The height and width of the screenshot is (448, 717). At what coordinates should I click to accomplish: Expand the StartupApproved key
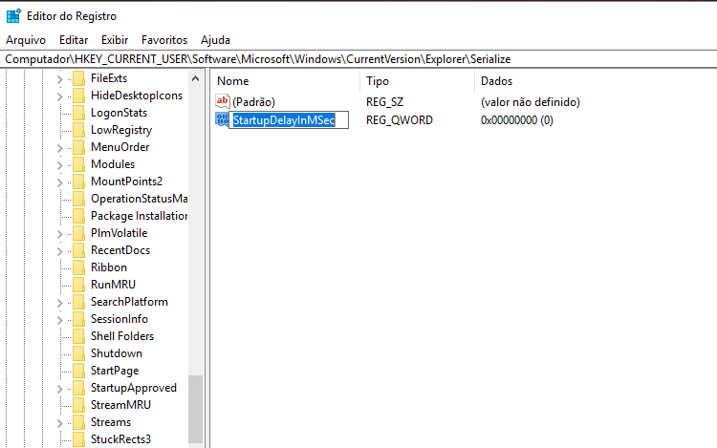coord(59,389)
